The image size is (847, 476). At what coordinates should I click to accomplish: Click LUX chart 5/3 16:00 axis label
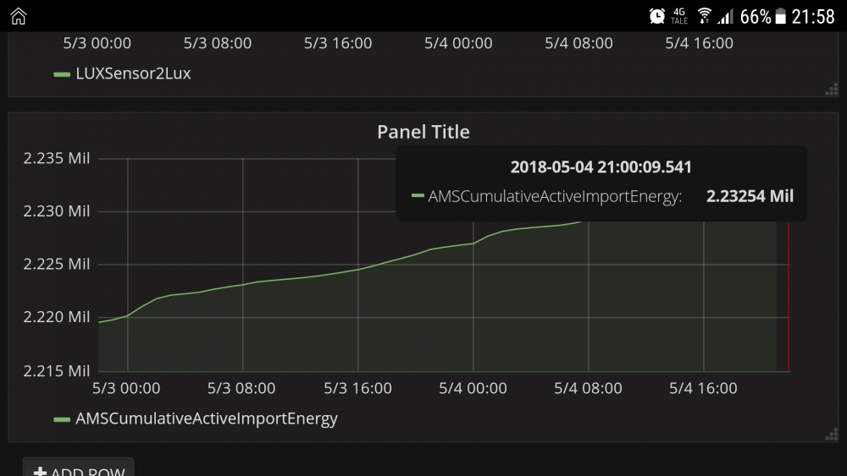(x=338, y=43)
